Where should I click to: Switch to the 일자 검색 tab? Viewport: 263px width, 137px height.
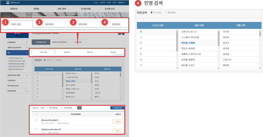click(x=49, y=24)
